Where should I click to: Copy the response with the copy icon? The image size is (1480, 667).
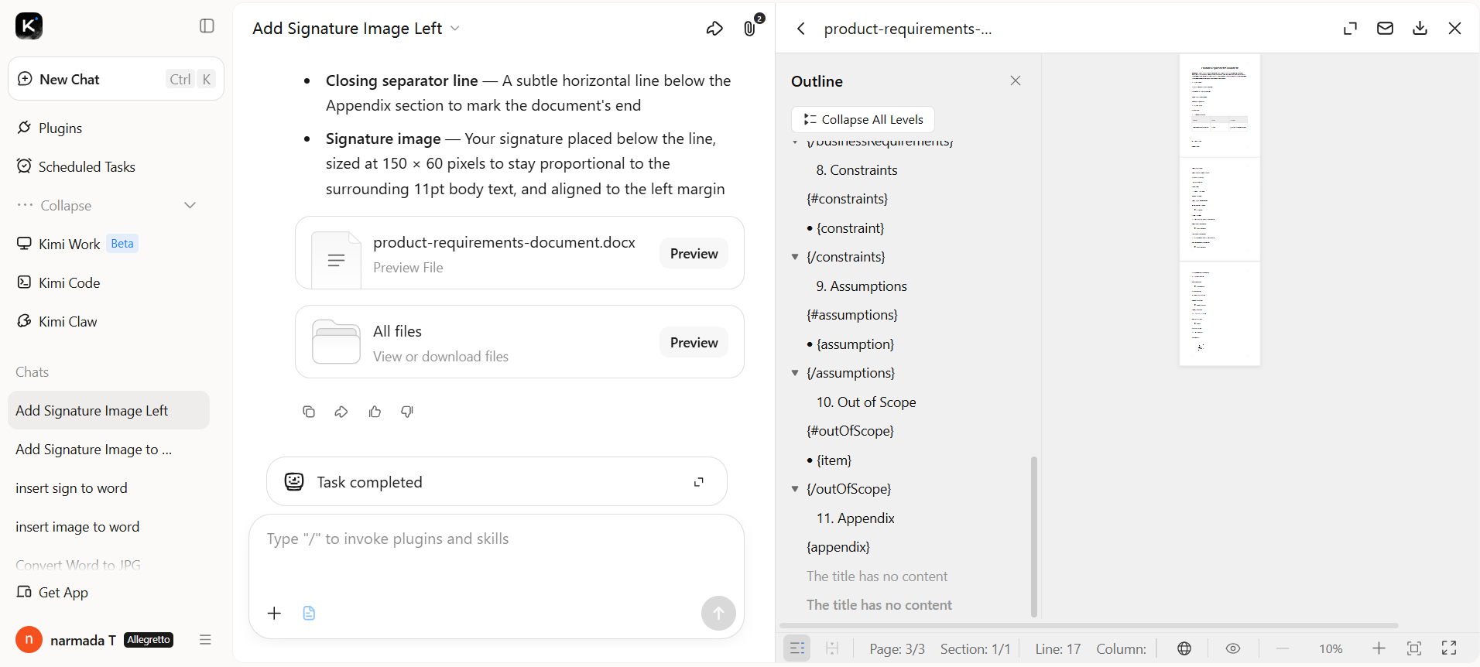click(x=309, y=412)
